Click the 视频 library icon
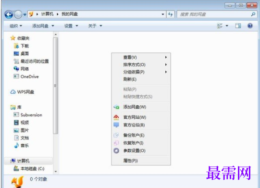This screenshot has height=188, width=260. [x=16, y=123]
